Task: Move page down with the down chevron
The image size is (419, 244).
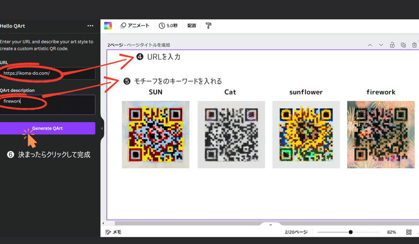Action: 381,45
